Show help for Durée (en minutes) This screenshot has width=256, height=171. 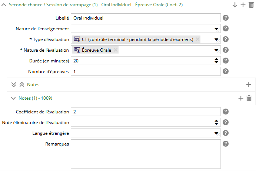(x=225, y=61)
